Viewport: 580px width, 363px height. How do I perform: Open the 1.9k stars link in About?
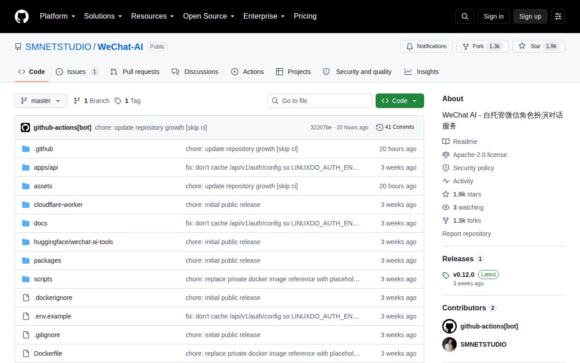462,194
